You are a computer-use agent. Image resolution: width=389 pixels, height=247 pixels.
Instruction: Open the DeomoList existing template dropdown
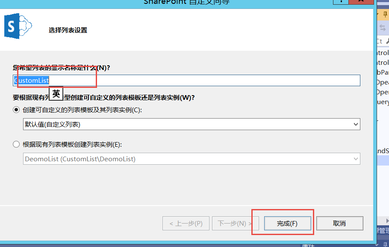tap(192, 159)
